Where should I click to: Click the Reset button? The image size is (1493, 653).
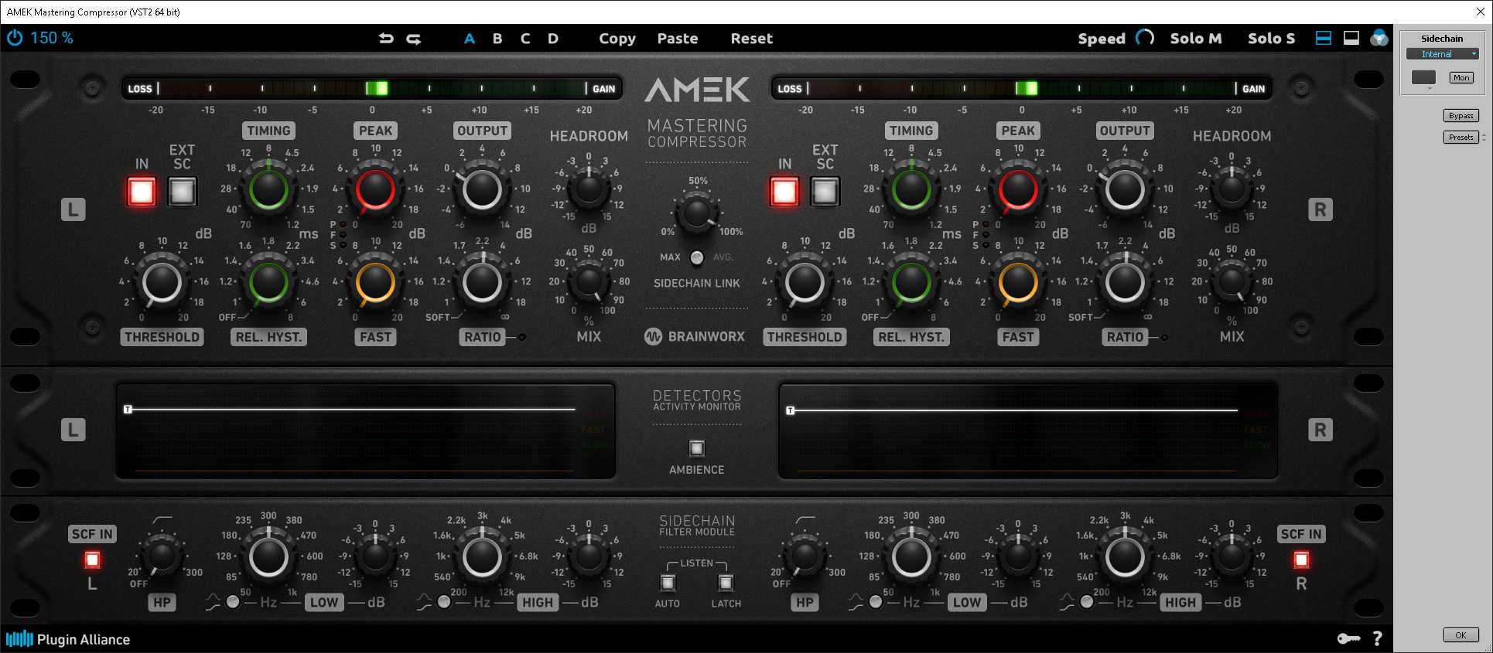[751, 39]
